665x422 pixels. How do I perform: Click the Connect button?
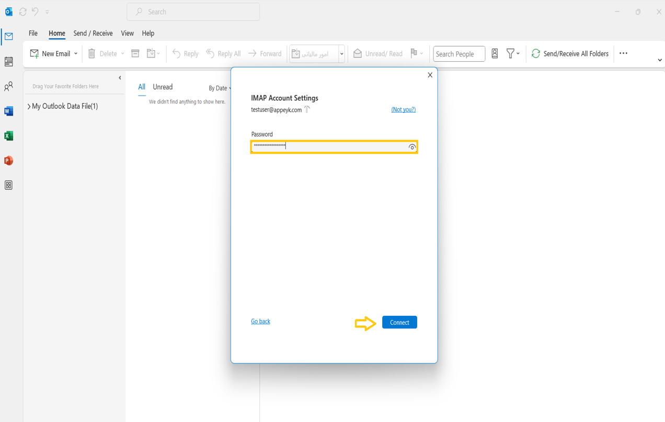(x=399, y=322)
